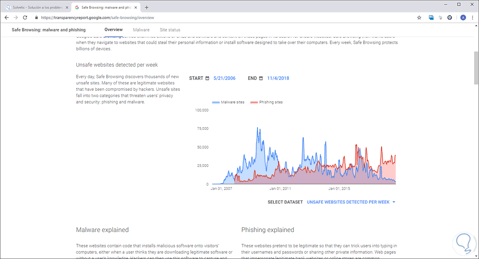Reload the Safe Browsing page
This screenshot has width=479, height=259.
coord(25,18)
